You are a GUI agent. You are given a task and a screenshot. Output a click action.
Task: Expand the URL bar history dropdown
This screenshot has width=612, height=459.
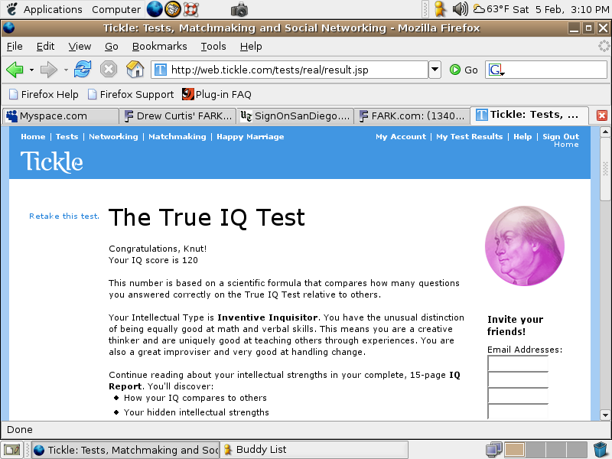click(x=435, y=70)
